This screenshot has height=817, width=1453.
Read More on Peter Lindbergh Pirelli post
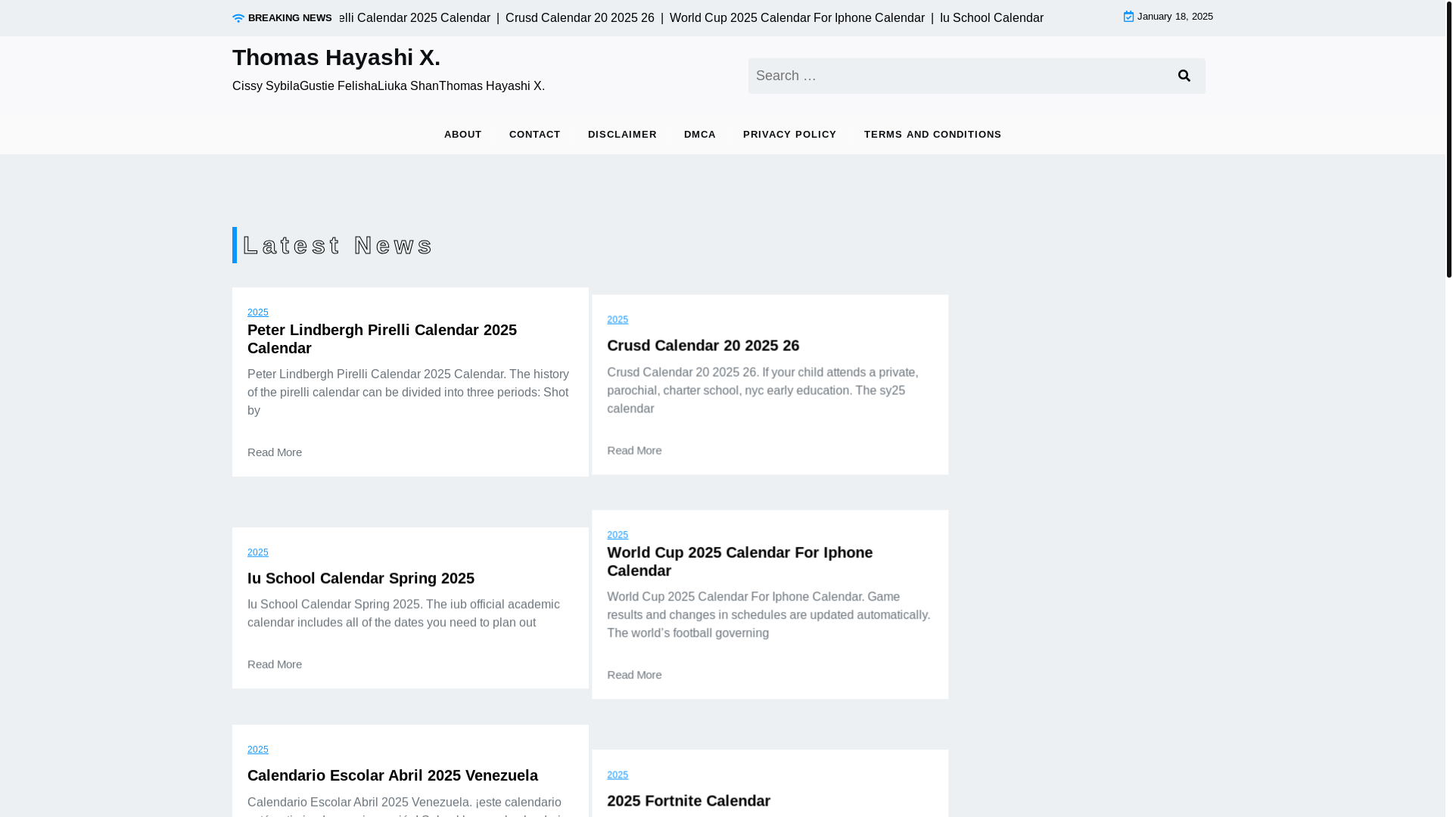[275, 452]
